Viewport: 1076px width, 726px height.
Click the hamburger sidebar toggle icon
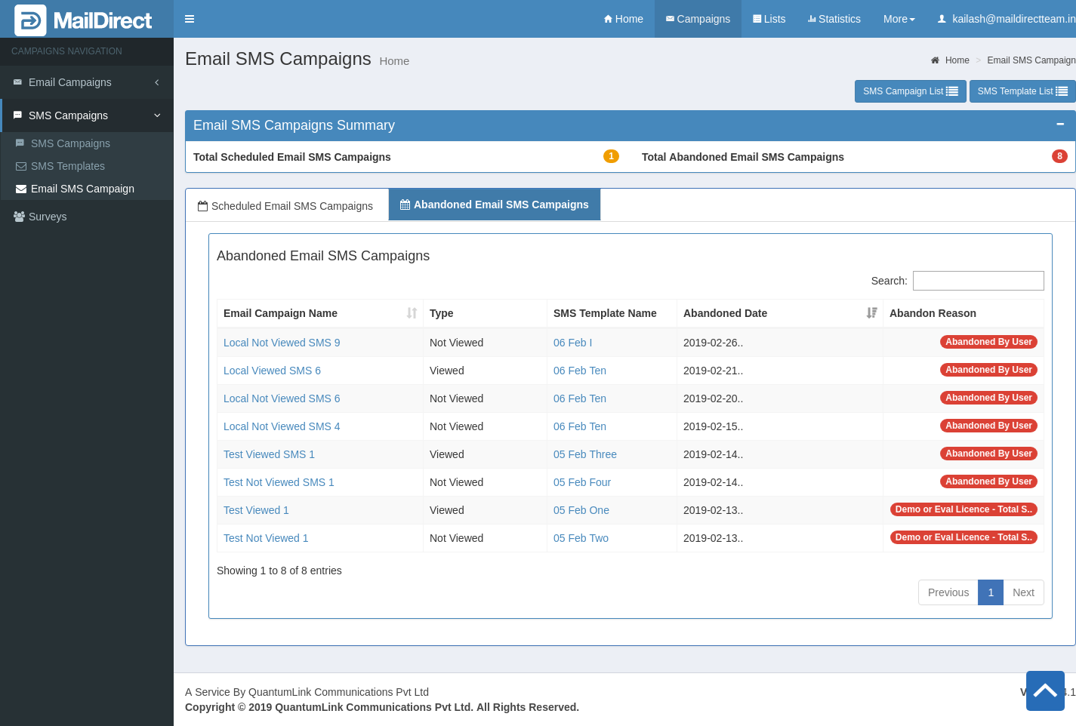pos(190,19)
